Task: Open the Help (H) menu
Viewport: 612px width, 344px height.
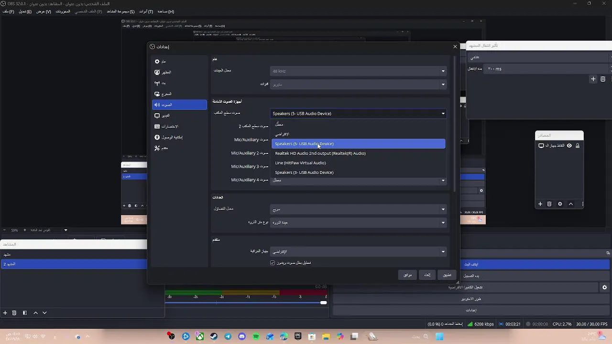Action: pyautogui.click(x=165, y=11)
